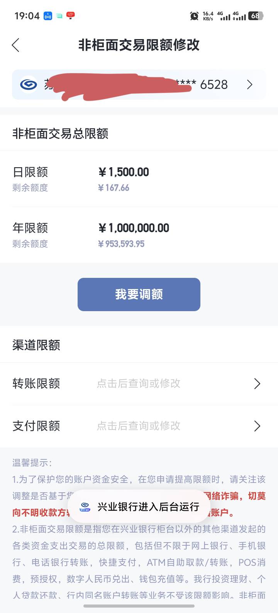Tap the 我要调额 button
Screen dimensions: 278x613
pyautogui.click(x=139, y=295)
